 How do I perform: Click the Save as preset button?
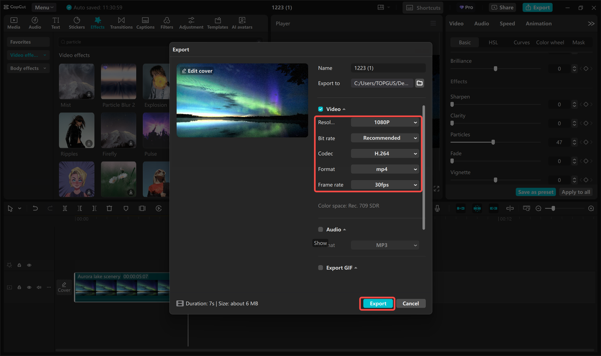pyautogui.click(x=536, y=192)
